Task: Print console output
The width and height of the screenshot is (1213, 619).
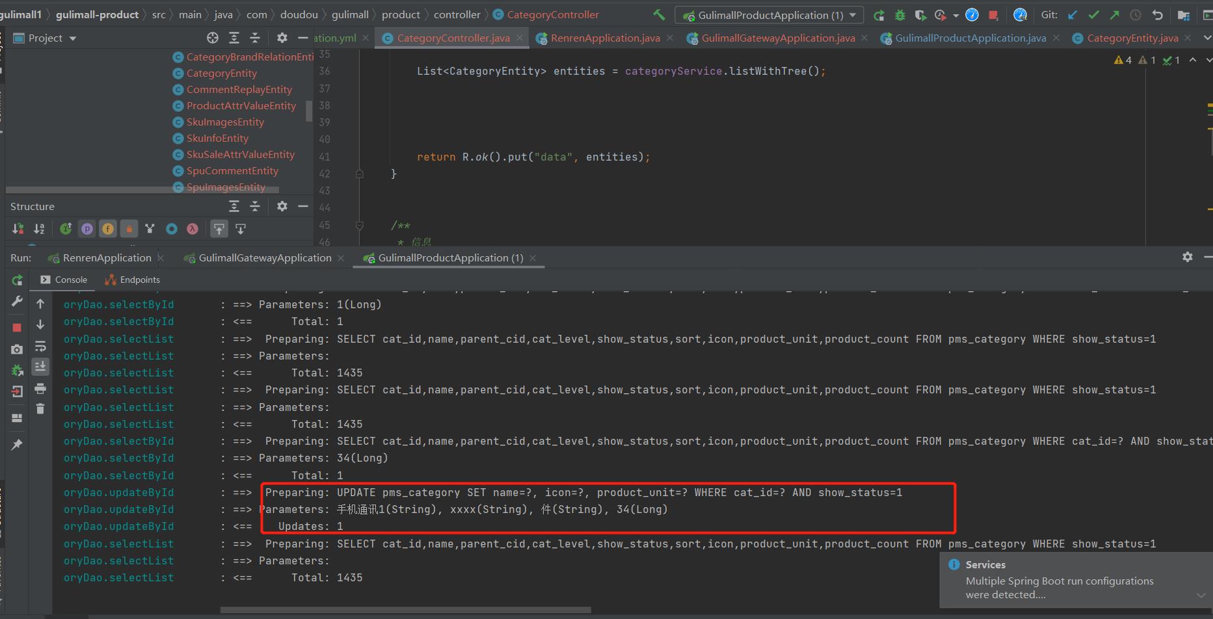Action: point(40,389)
